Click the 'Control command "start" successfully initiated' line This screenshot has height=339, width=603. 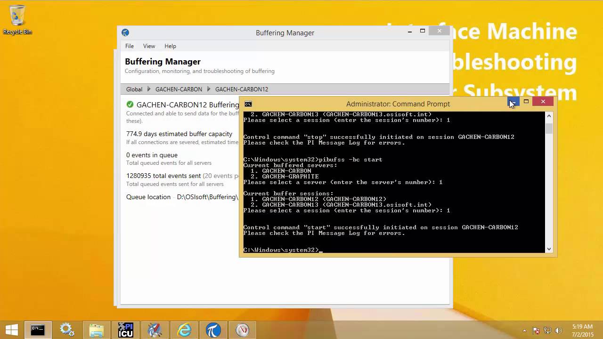click(x=381, y=227)
